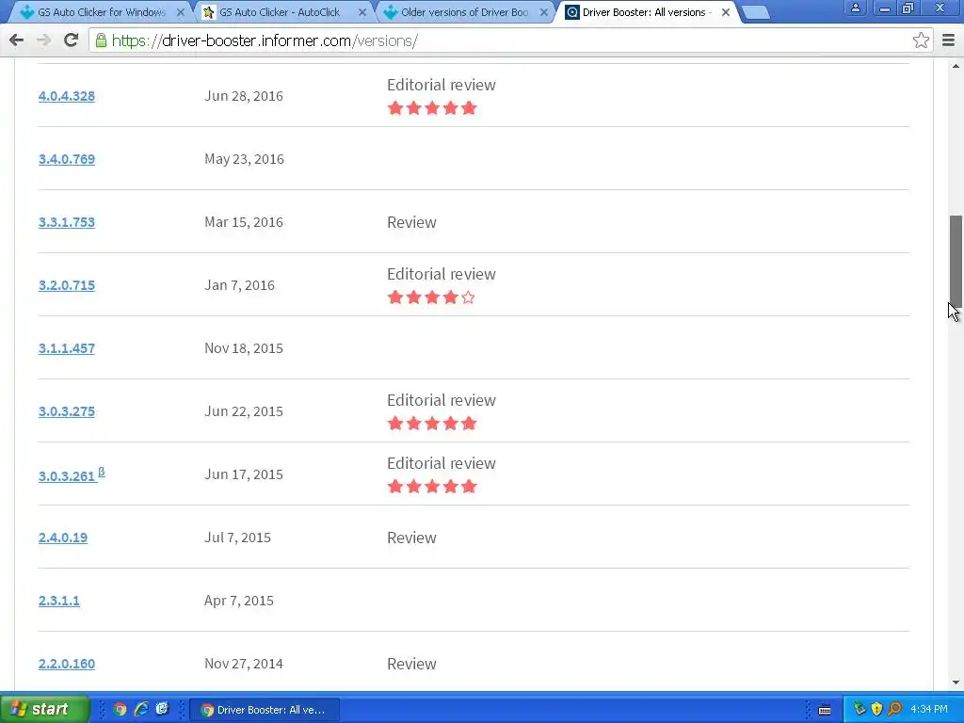Viewport: 964px width, 723px height.
Task: Click 'Editorial review' for version 3.2.0.715
Action: tap(441, 274)
